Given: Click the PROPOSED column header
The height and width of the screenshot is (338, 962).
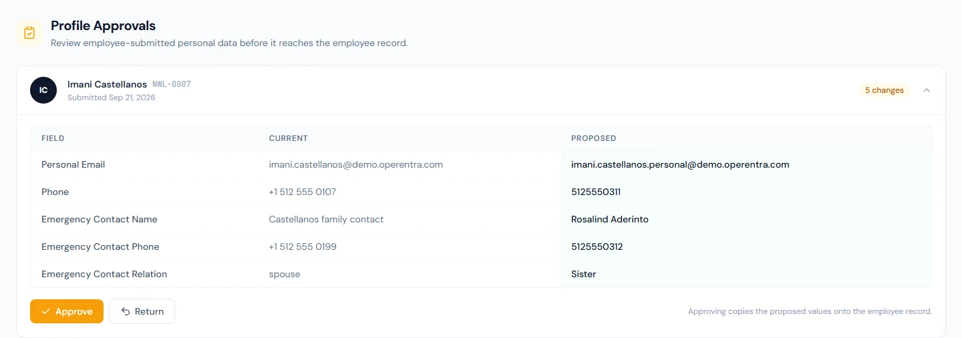Looking at the screenshot, I should tap(593, 138).
